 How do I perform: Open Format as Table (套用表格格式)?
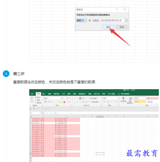point(130,101)
